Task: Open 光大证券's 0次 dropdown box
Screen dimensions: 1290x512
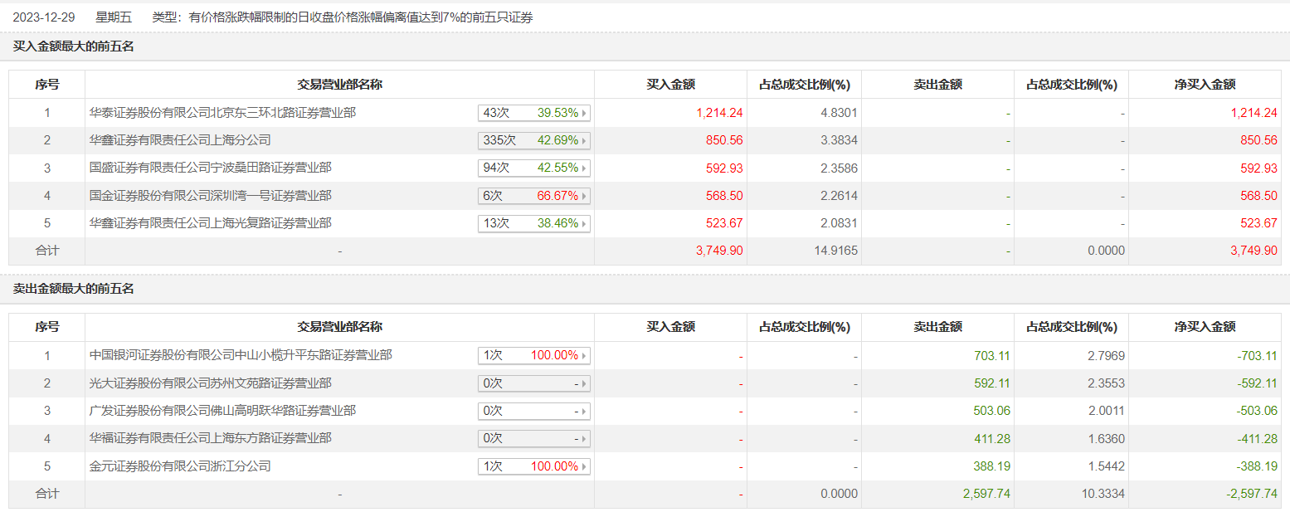Action: [533, 383]
